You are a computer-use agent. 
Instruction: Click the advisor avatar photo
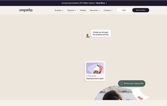(x=88, y=36)
